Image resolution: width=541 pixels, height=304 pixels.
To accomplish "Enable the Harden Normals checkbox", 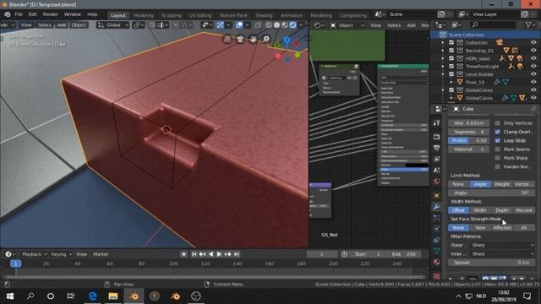I will [497, 166].
